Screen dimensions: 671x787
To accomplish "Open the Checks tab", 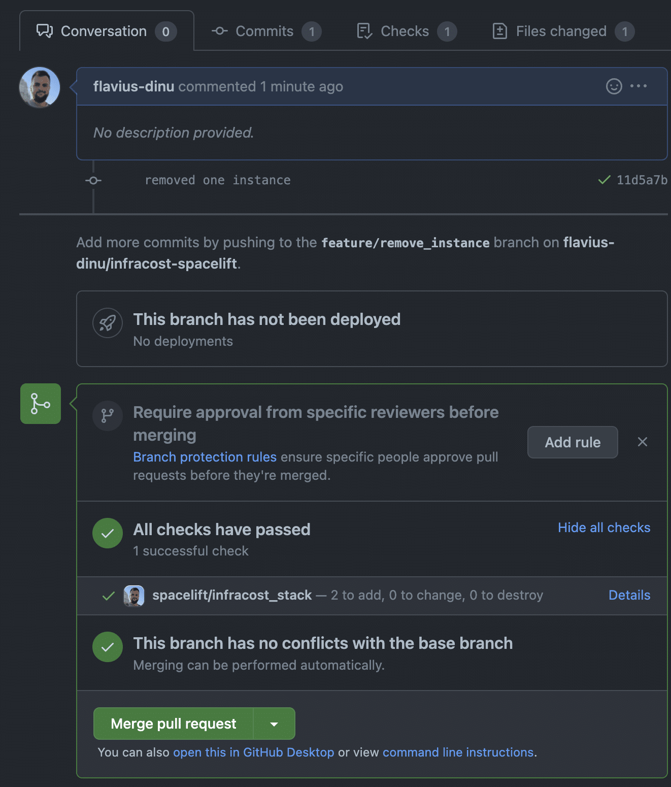I will click(x=404, y=31).
